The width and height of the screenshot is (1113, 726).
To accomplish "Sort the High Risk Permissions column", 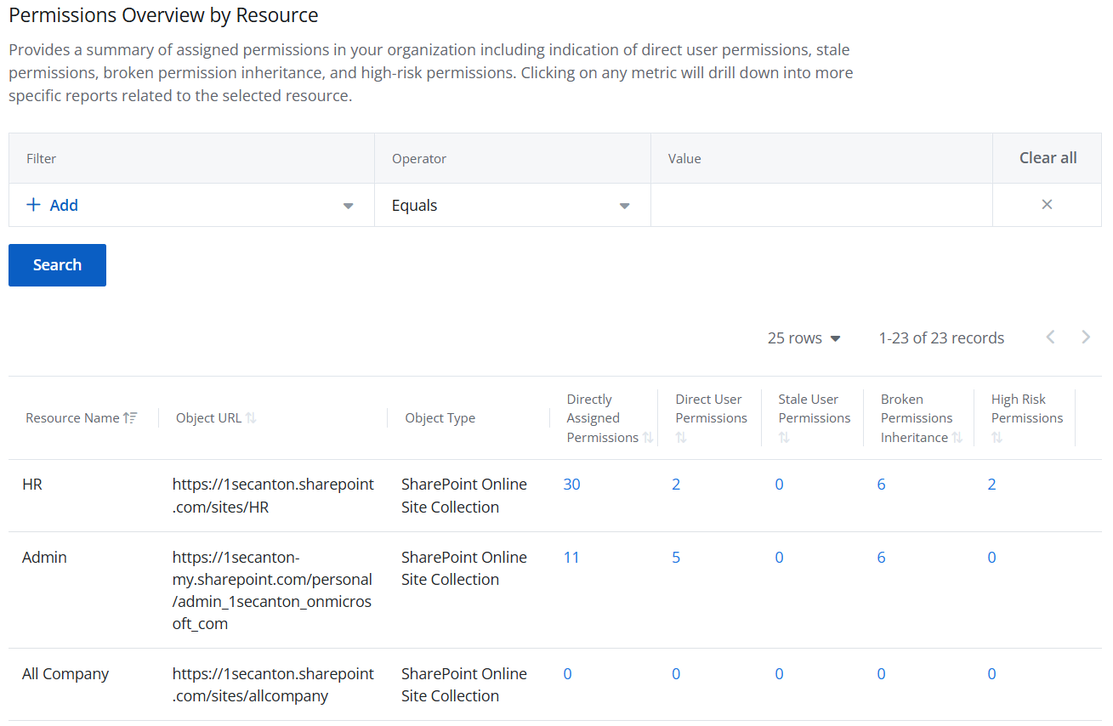I will click(997, 438).
